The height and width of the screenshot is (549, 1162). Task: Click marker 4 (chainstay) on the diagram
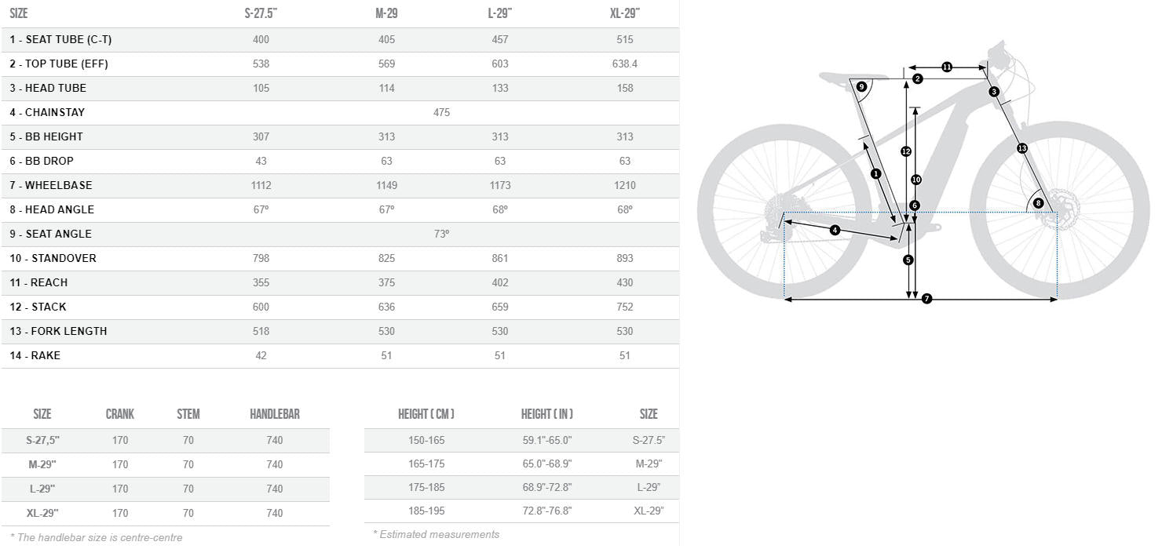pyautogui.click(x=835, y=230)
